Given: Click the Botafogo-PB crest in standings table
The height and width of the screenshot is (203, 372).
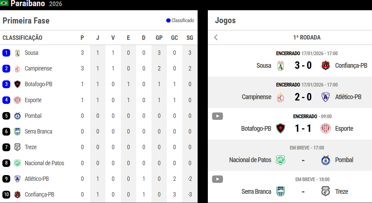Looking at the screenshot, I should tap(17, 84).
